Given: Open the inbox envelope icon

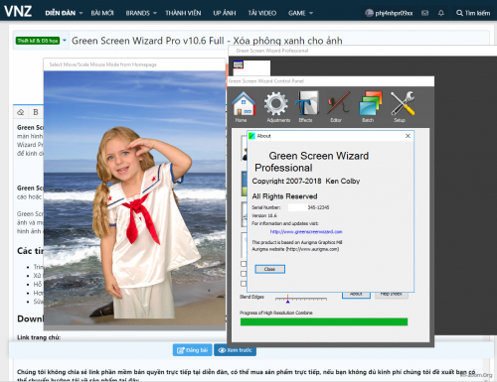Looking at the screenshot, I should (424, 13).
